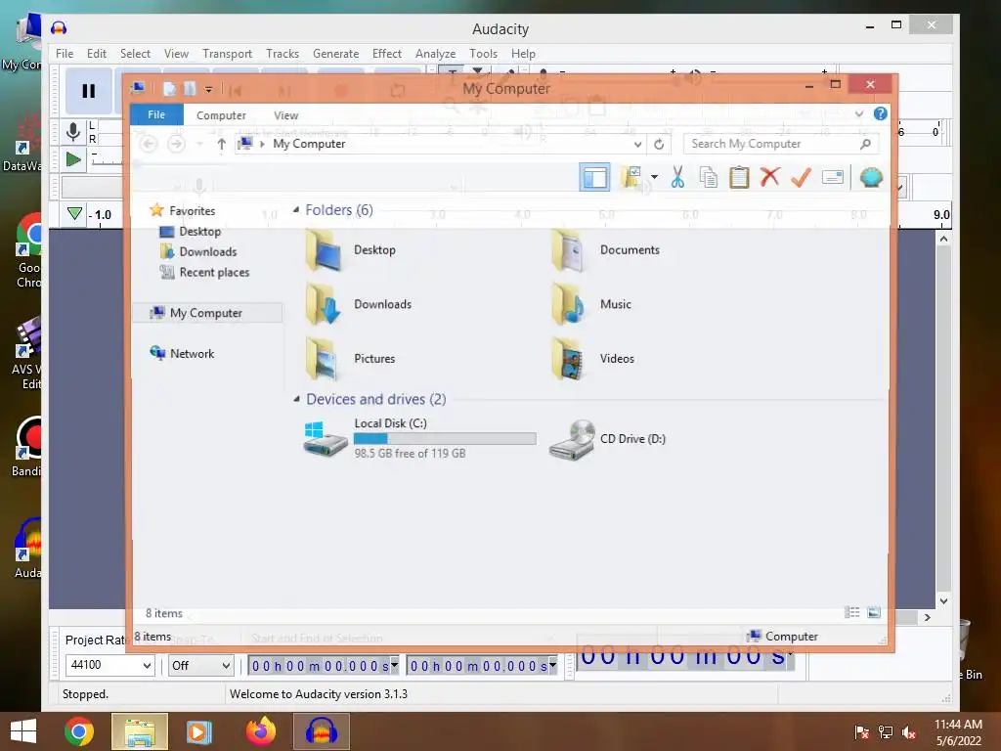Open the Project Rate 44100 dropdown
This screenshot has width=1001, height=751.
(x=147, y=665)
